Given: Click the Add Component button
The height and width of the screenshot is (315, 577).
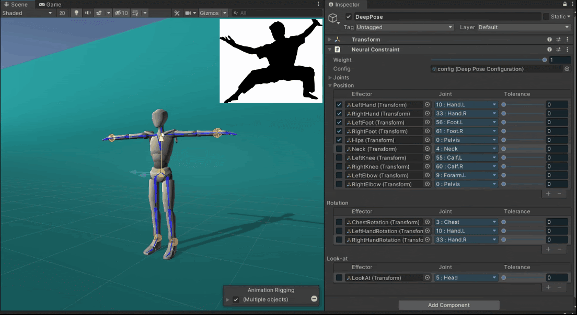Looking at the screenshot, I should point(449,305).
